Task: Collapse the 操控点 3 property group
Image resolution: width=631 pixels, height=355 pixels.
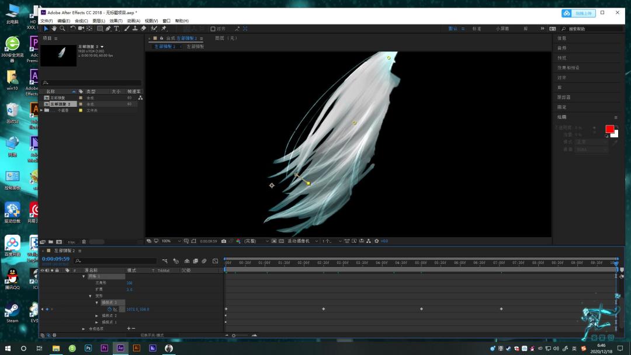Action: [x=96, y=302]
